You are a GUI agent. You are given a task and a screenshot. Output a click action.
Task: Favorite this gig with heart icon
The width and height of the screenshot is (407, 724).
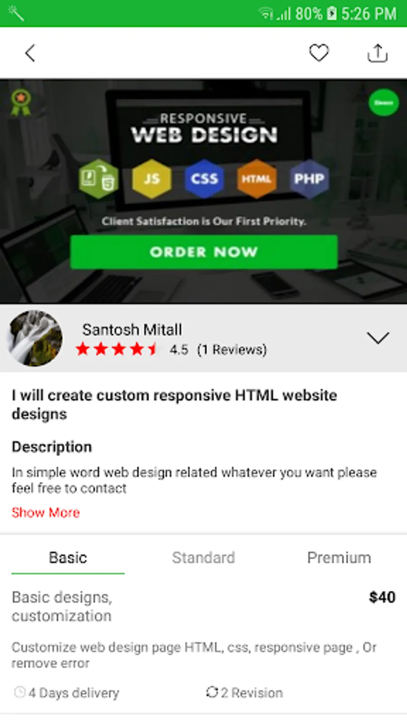click(x=319, y=53)
